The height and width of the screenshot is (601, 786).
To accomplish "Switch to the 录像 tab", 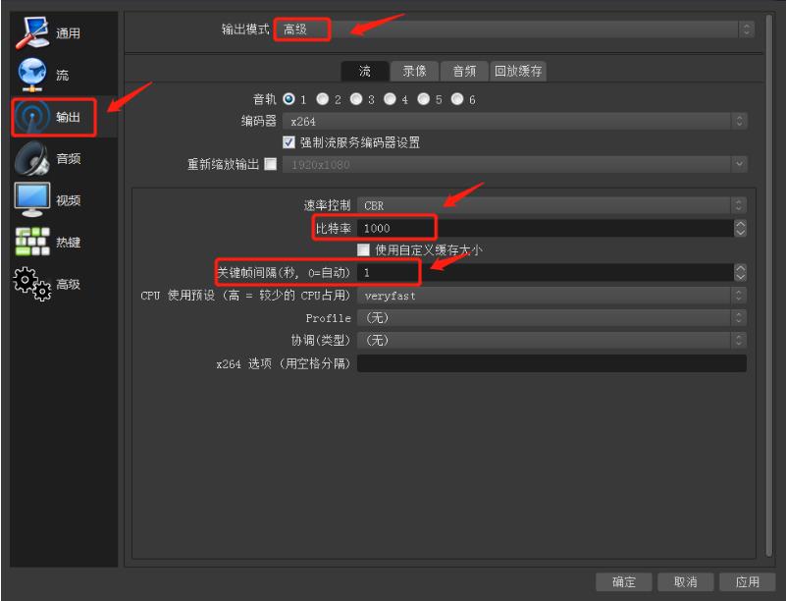I will tap(414, 71).
